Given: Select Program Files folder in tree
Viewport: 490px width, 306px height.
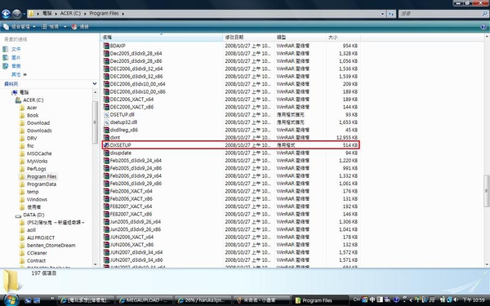Looking at the screenshot, I should point(42,177).
